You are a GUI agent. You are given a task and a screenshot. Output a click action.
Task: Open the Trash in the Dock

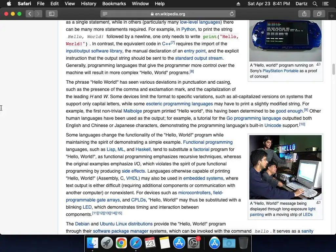(243, 243)
